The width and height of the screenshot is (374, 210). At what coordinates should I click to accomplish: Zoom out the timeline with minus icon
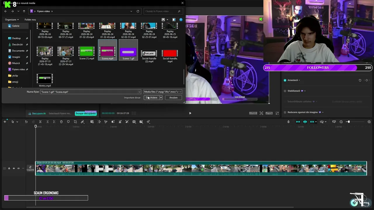click(341, 122)
